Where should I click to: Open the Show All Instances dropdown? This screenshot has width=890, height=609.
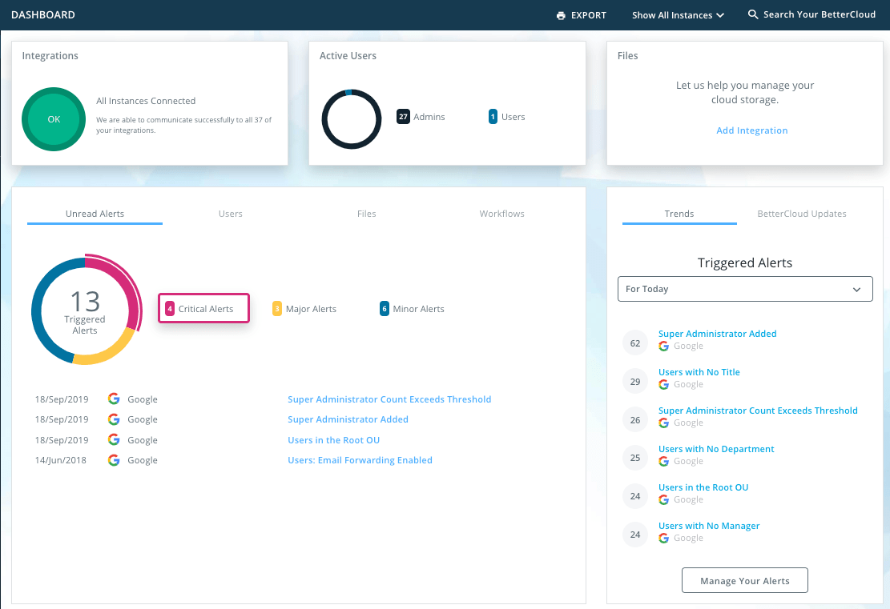coord(677,14)
